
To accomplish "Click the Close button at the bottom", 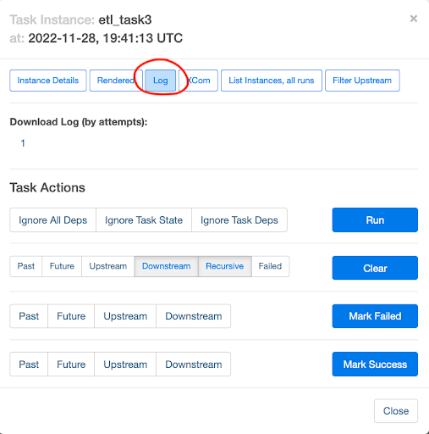I will (396, 411).
